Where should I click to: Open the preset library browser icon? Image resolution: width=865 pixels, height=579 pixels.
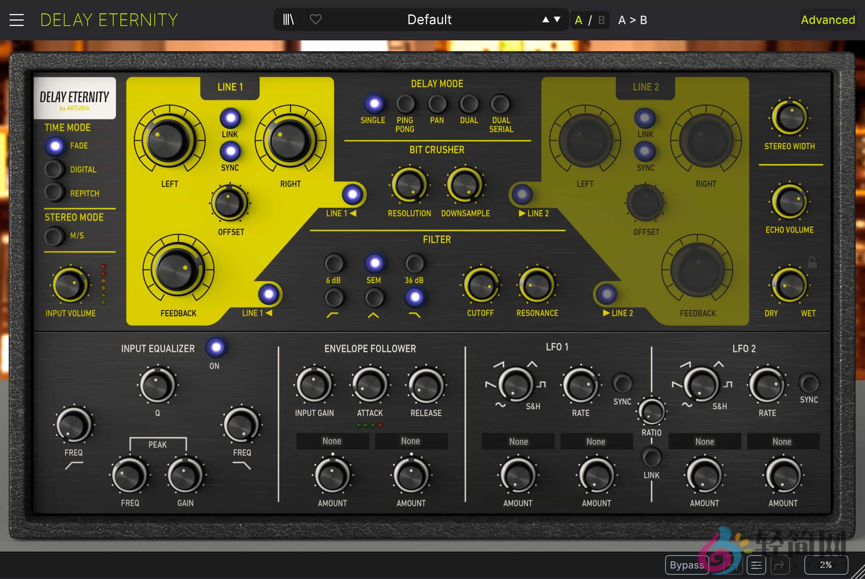(x=289, y=19)
